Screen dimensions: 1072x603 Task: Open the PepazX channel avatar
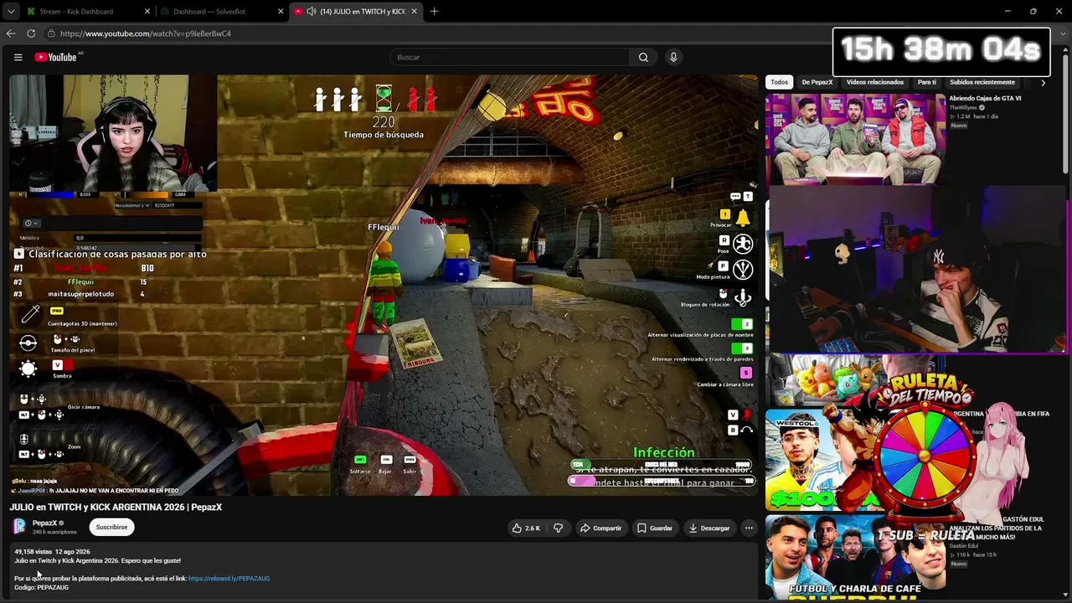(x=19, y=526)
